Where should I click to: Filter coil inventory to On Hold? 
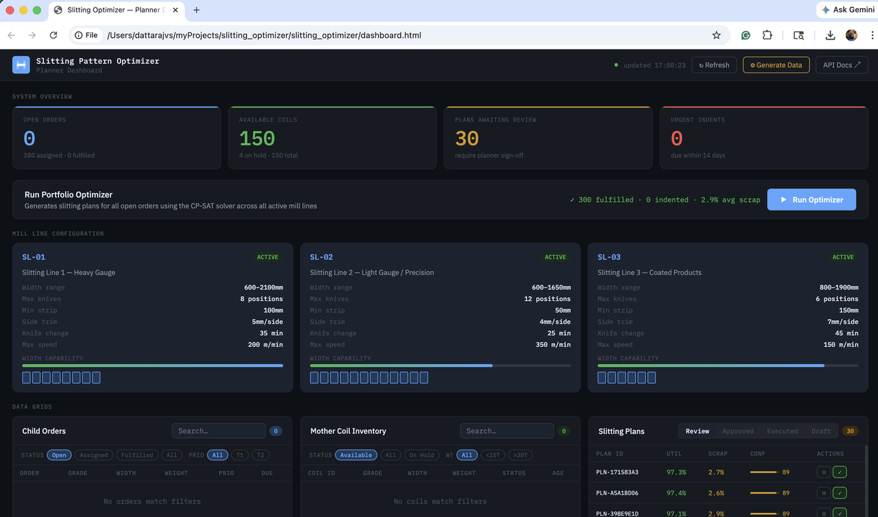[422, 455]
